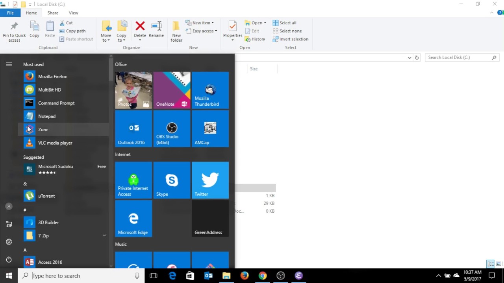Open the AMCap tile

(x=210, y=129)
